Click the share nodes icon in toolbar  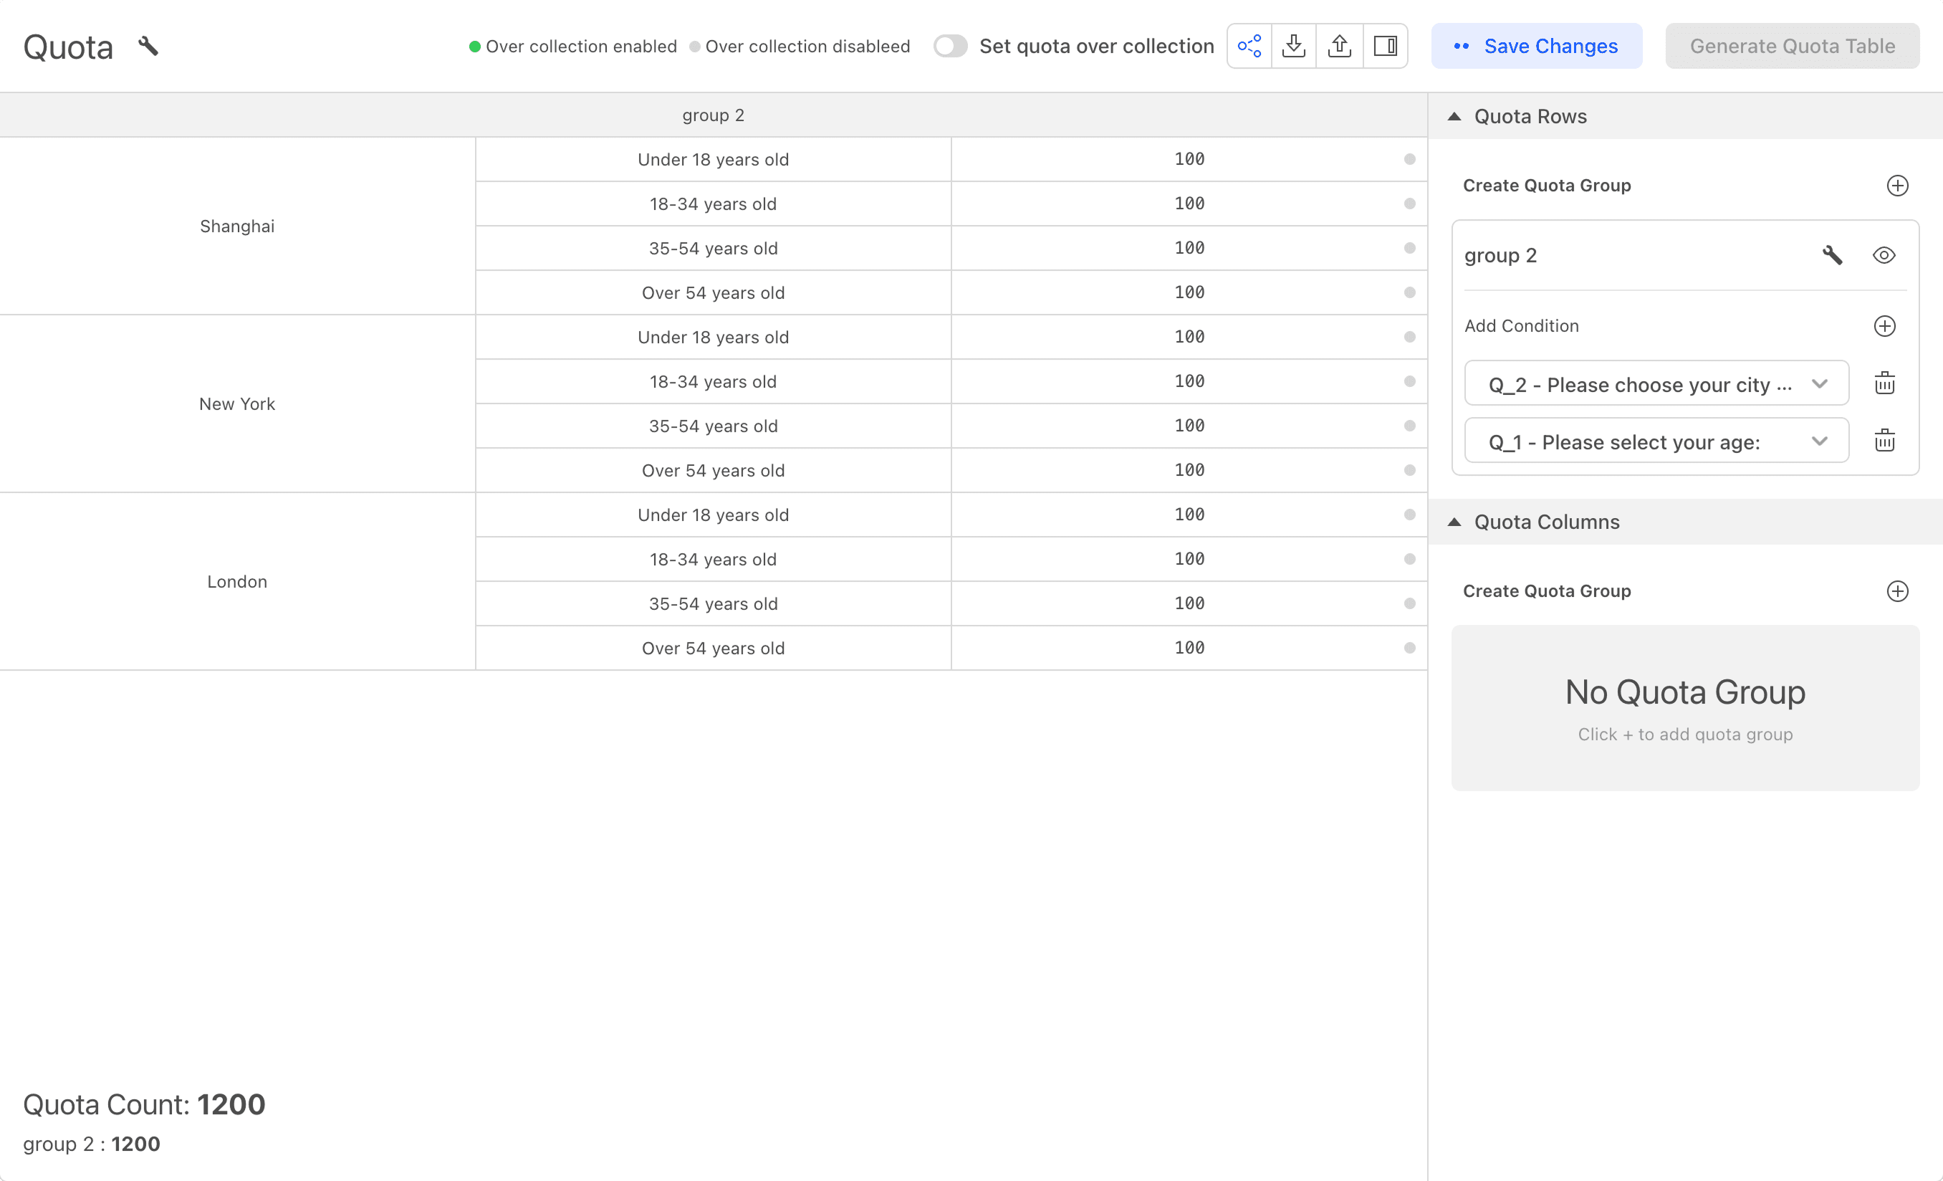click(1249, 46)
